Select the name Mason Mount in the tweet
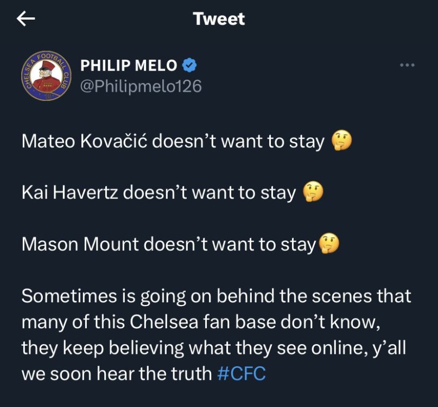The image size is (438, 407). (x=80, y=244)
